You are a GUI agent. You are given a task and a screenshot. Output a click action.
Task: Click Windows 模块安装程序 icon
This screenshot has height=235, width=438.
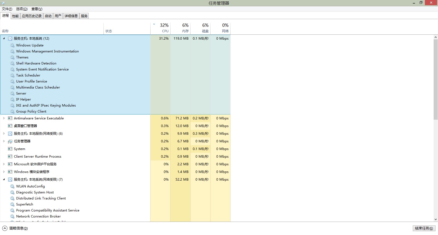pos(10,172)
